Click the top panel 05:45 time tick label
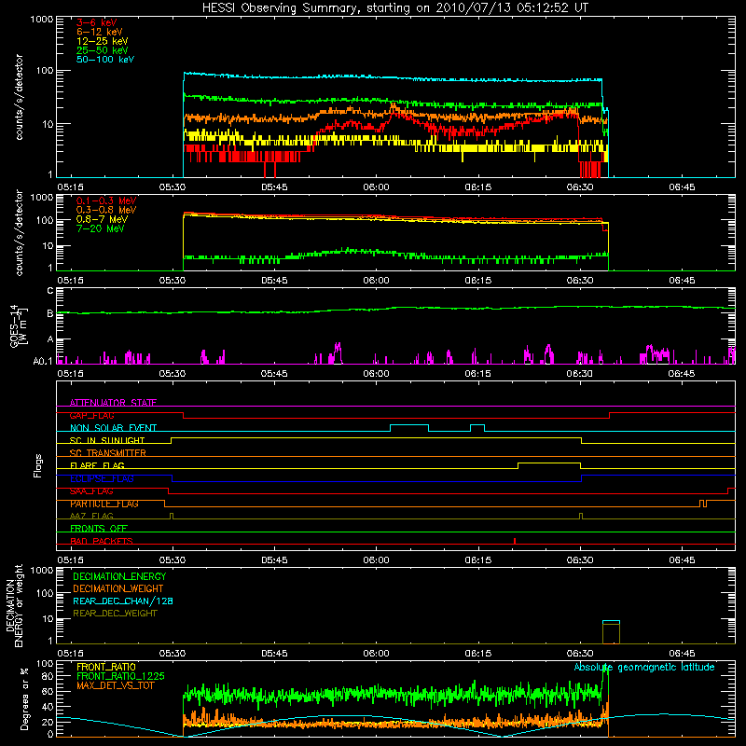Screen dimensions: 746x746 tap(274, 187)
